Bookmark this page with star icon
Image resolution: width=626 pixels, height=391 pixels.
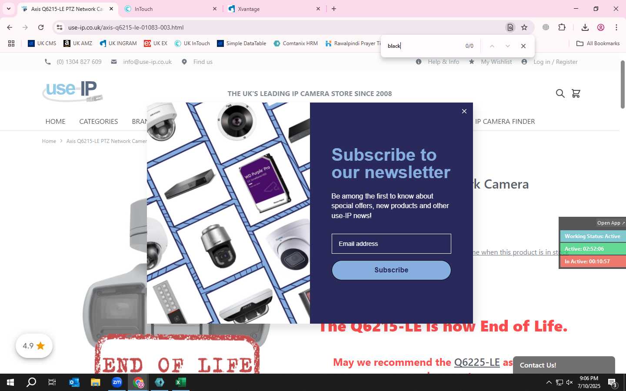click(524, 27)
